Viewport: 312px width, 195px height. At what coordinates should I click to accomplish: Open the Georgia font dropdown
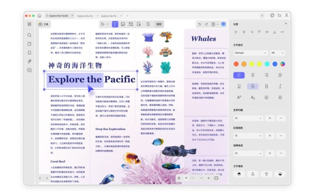(x=250, y=53)
